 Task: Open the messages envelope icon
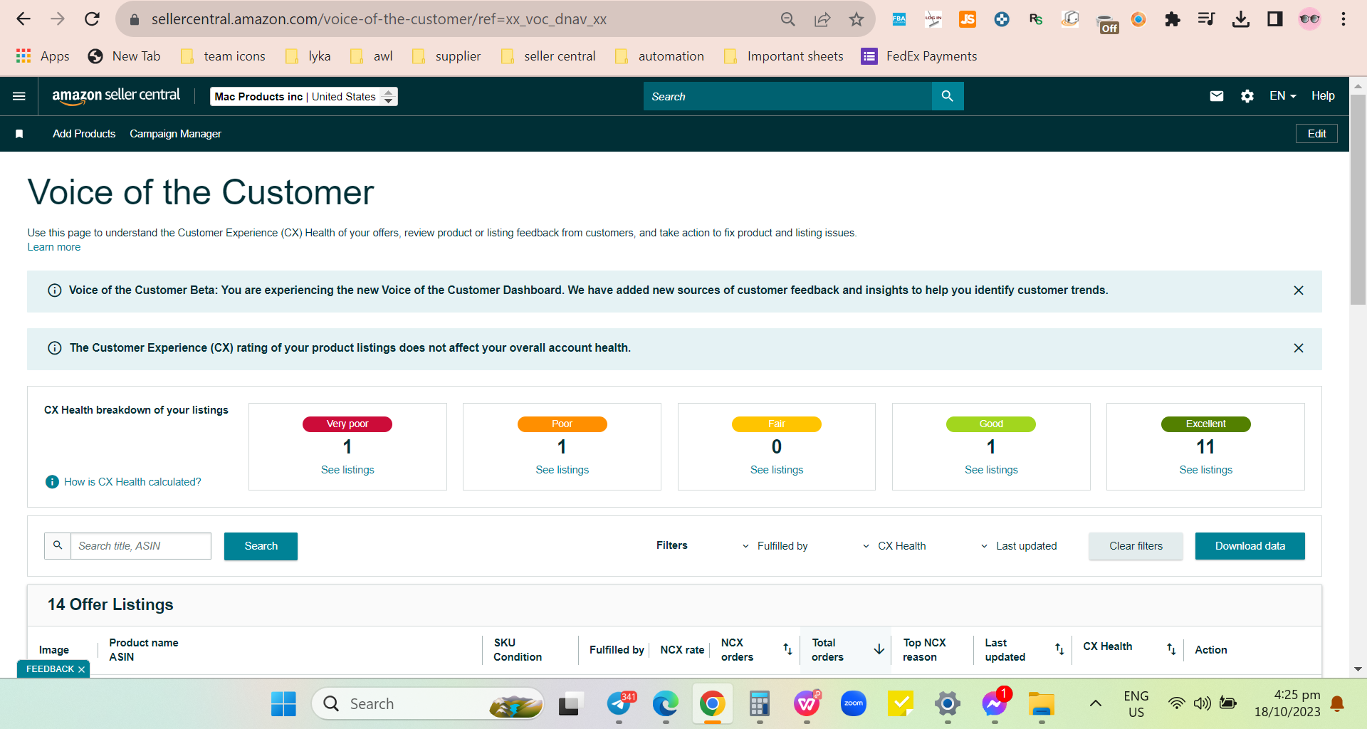tap(1216, 96)
